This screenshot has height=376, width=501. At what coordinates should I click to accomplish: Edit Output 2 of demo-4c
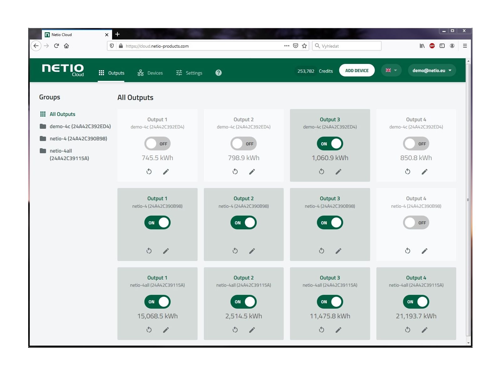tap(252, 171)
